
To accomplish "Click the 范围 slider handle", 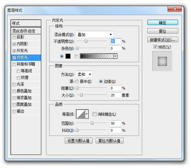I will (x=92, y=123).
